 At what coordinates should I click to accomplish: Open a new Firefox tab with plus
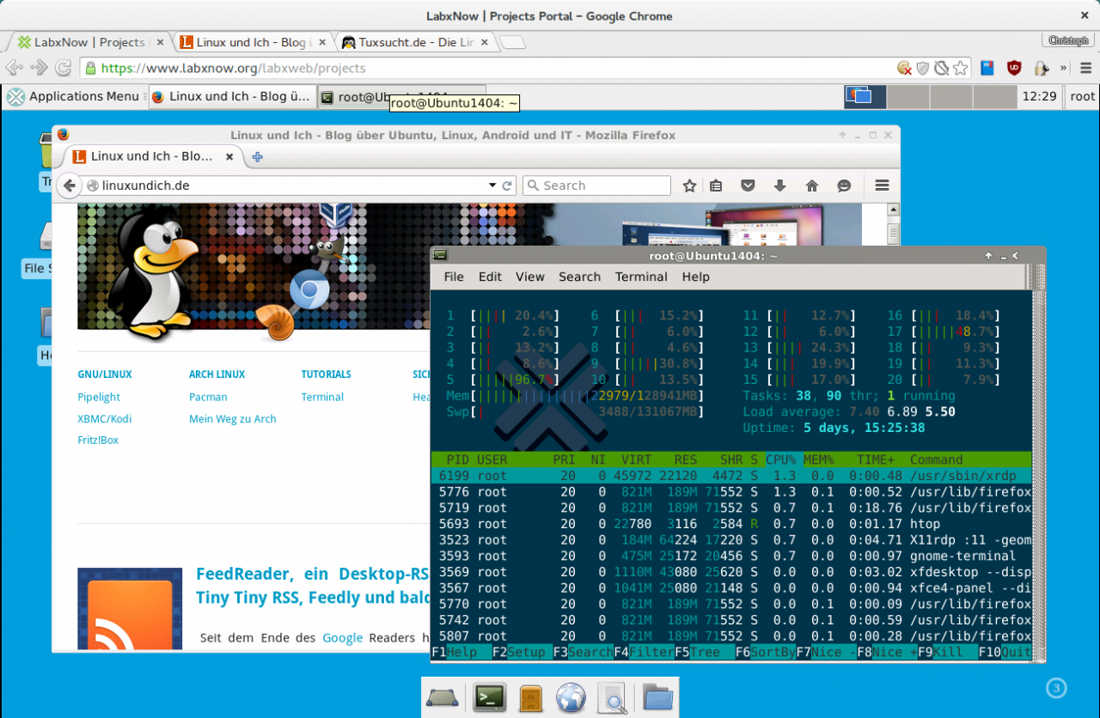click(x=257, y=156)
